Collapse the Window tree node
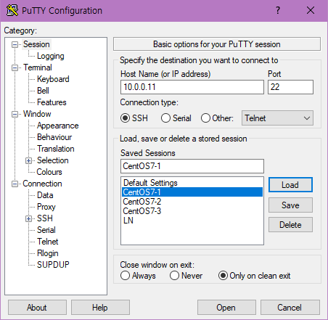 pos(15,114)
